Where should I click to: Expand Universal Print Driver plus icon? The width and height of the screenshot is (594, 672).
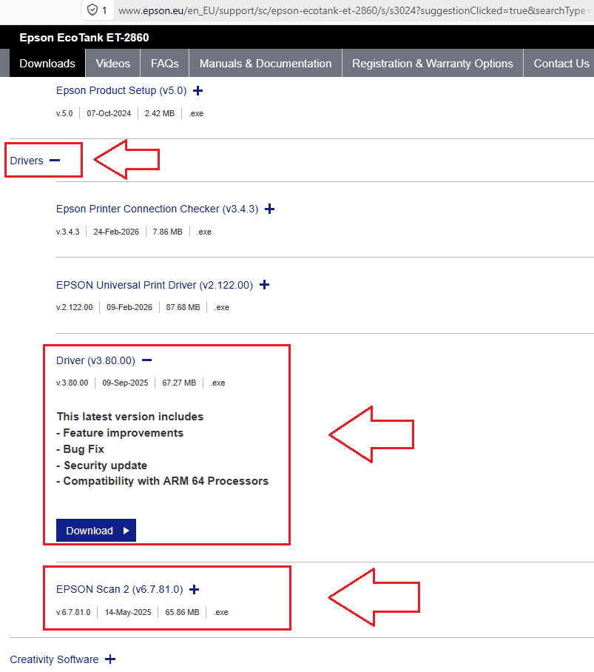coord(265,285)
